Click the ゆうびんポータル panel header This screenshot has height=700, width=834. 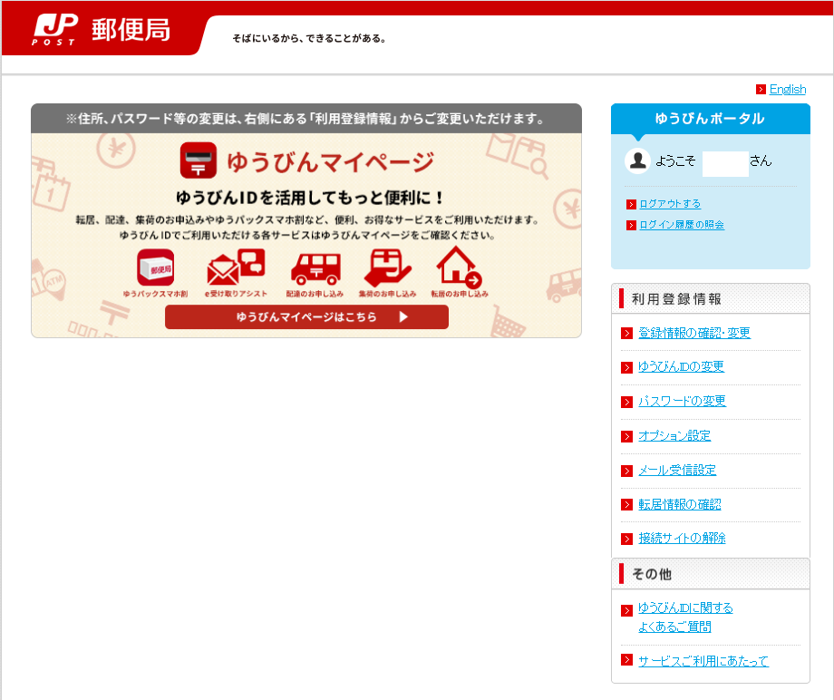click(710, 119)
